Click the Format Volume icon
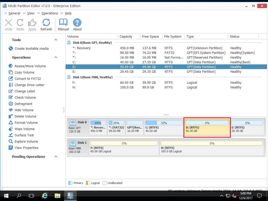This screenshot has width=268, height=201. [x=10, y=122]
